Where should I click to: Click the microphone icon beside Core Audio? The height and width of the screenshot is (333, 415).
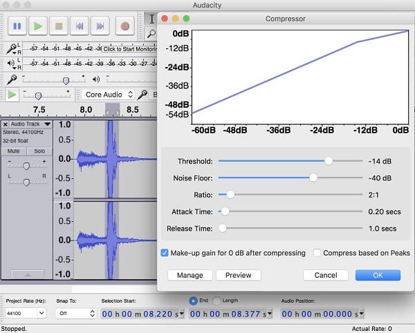coord(142,95)
